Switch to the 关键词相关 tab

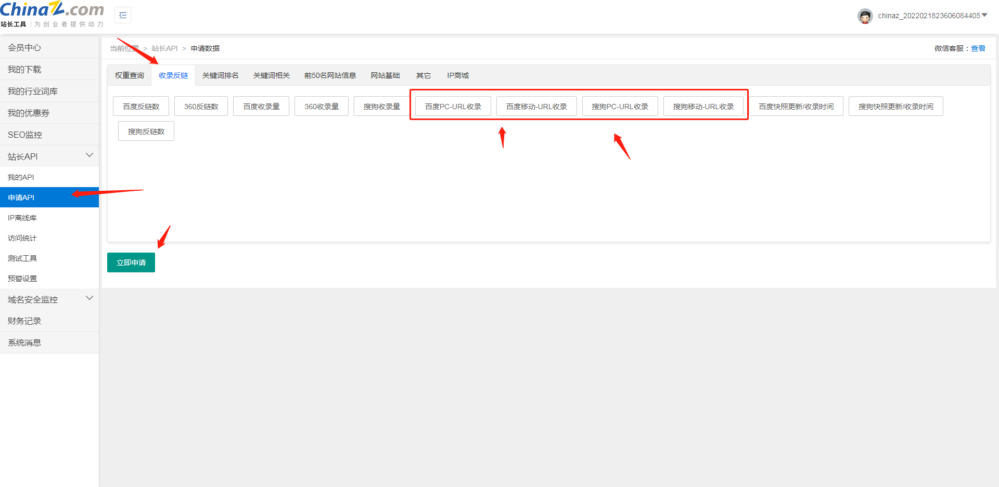[x=272, y=75]
